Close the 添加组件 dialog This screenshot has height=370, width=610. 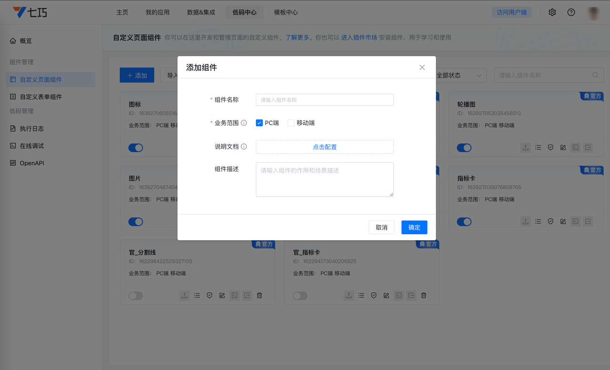tap(422, 68)
